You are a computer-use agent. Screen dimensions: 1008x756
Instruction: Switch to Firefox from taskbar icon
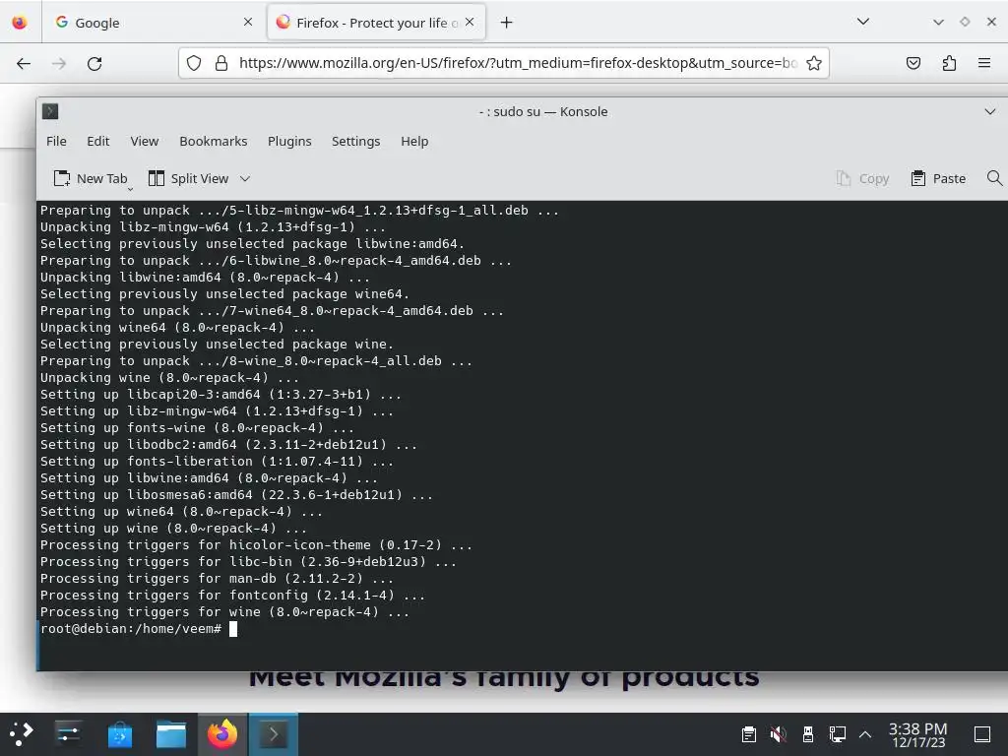[x=221, y=734]
